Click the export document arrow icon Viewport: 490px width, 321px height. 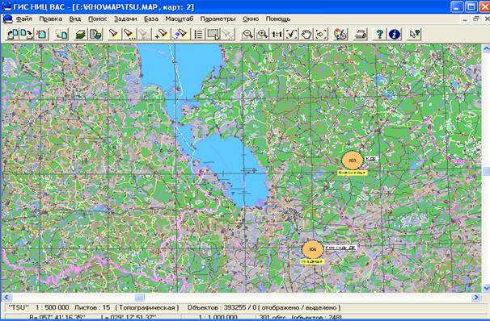(x=27, y=34)
